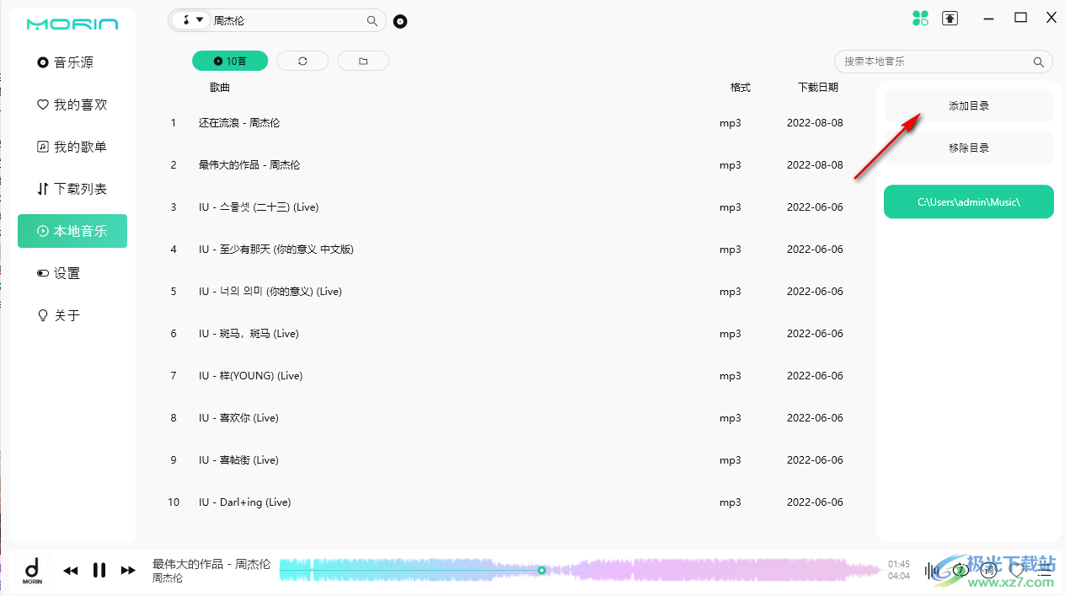Click the vinyl record icon beside search bar
The height and width of the screenshot is (596, 1065).
399,21
